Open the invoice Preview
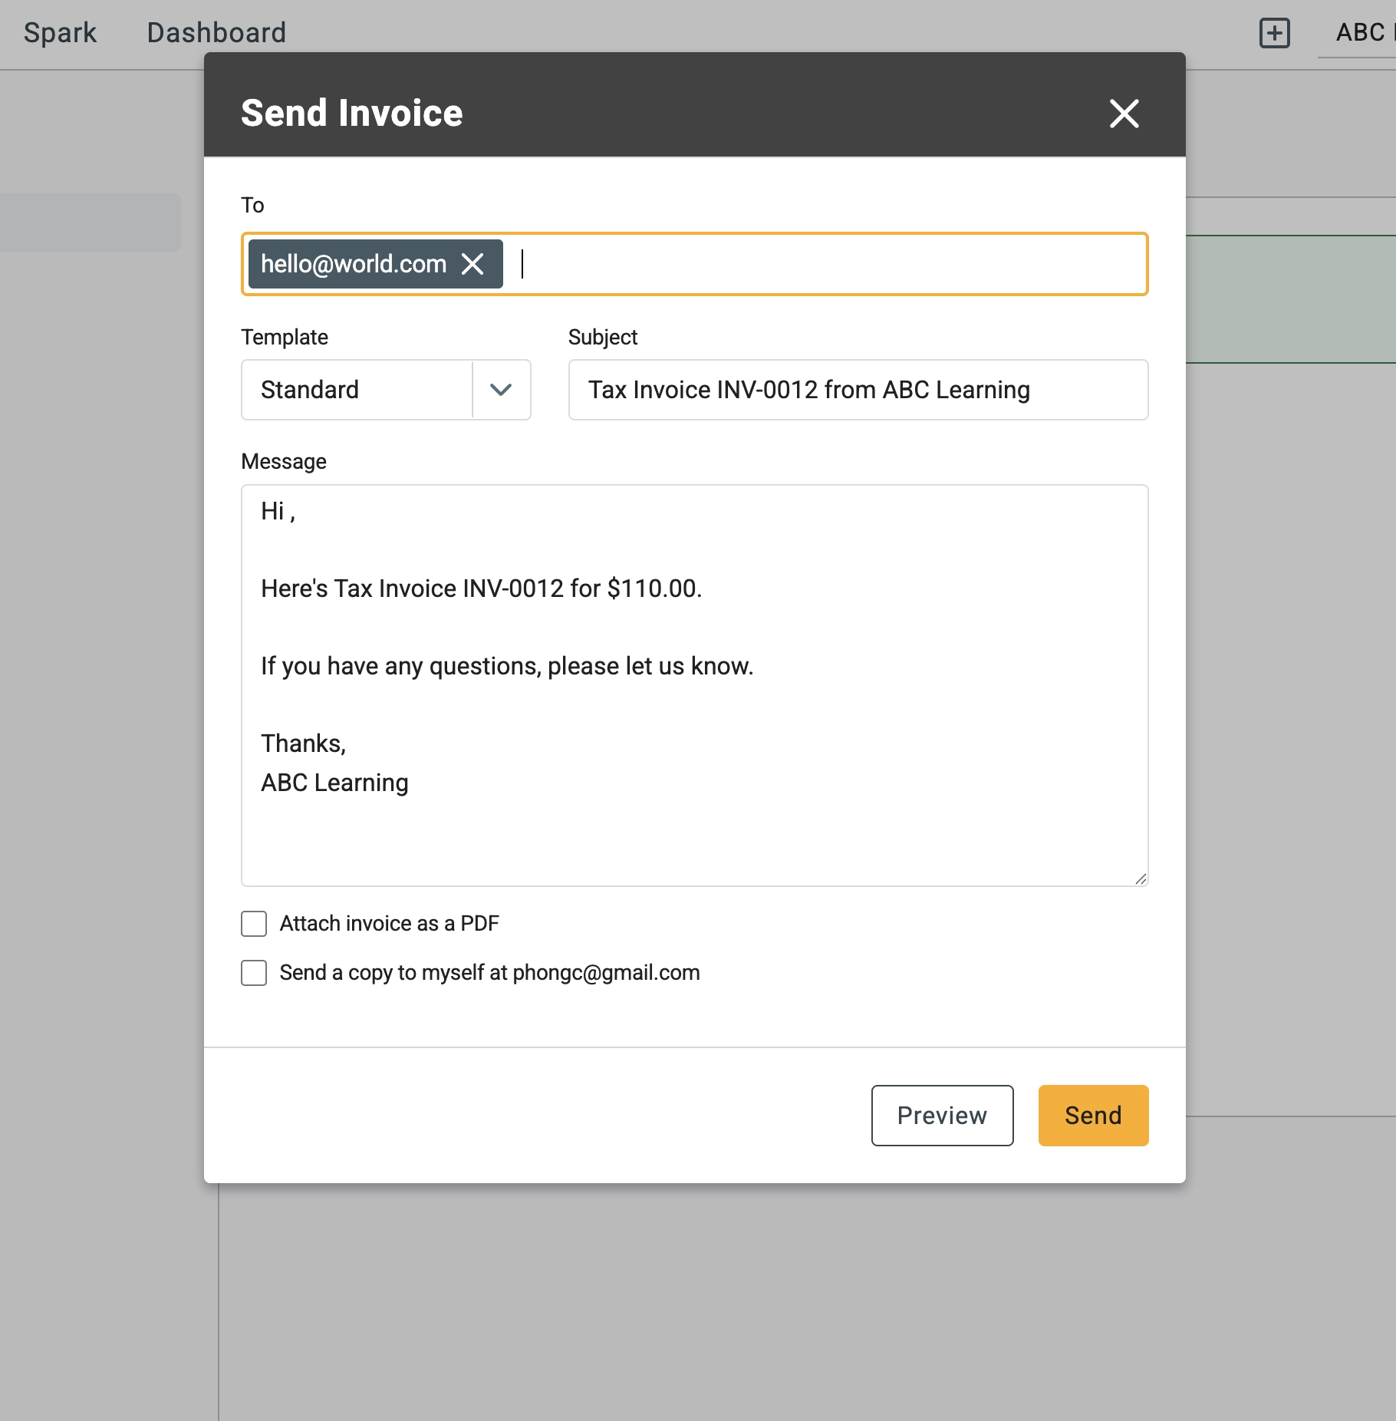This screenshot has width=1396, height=1421. point(941,1116)
